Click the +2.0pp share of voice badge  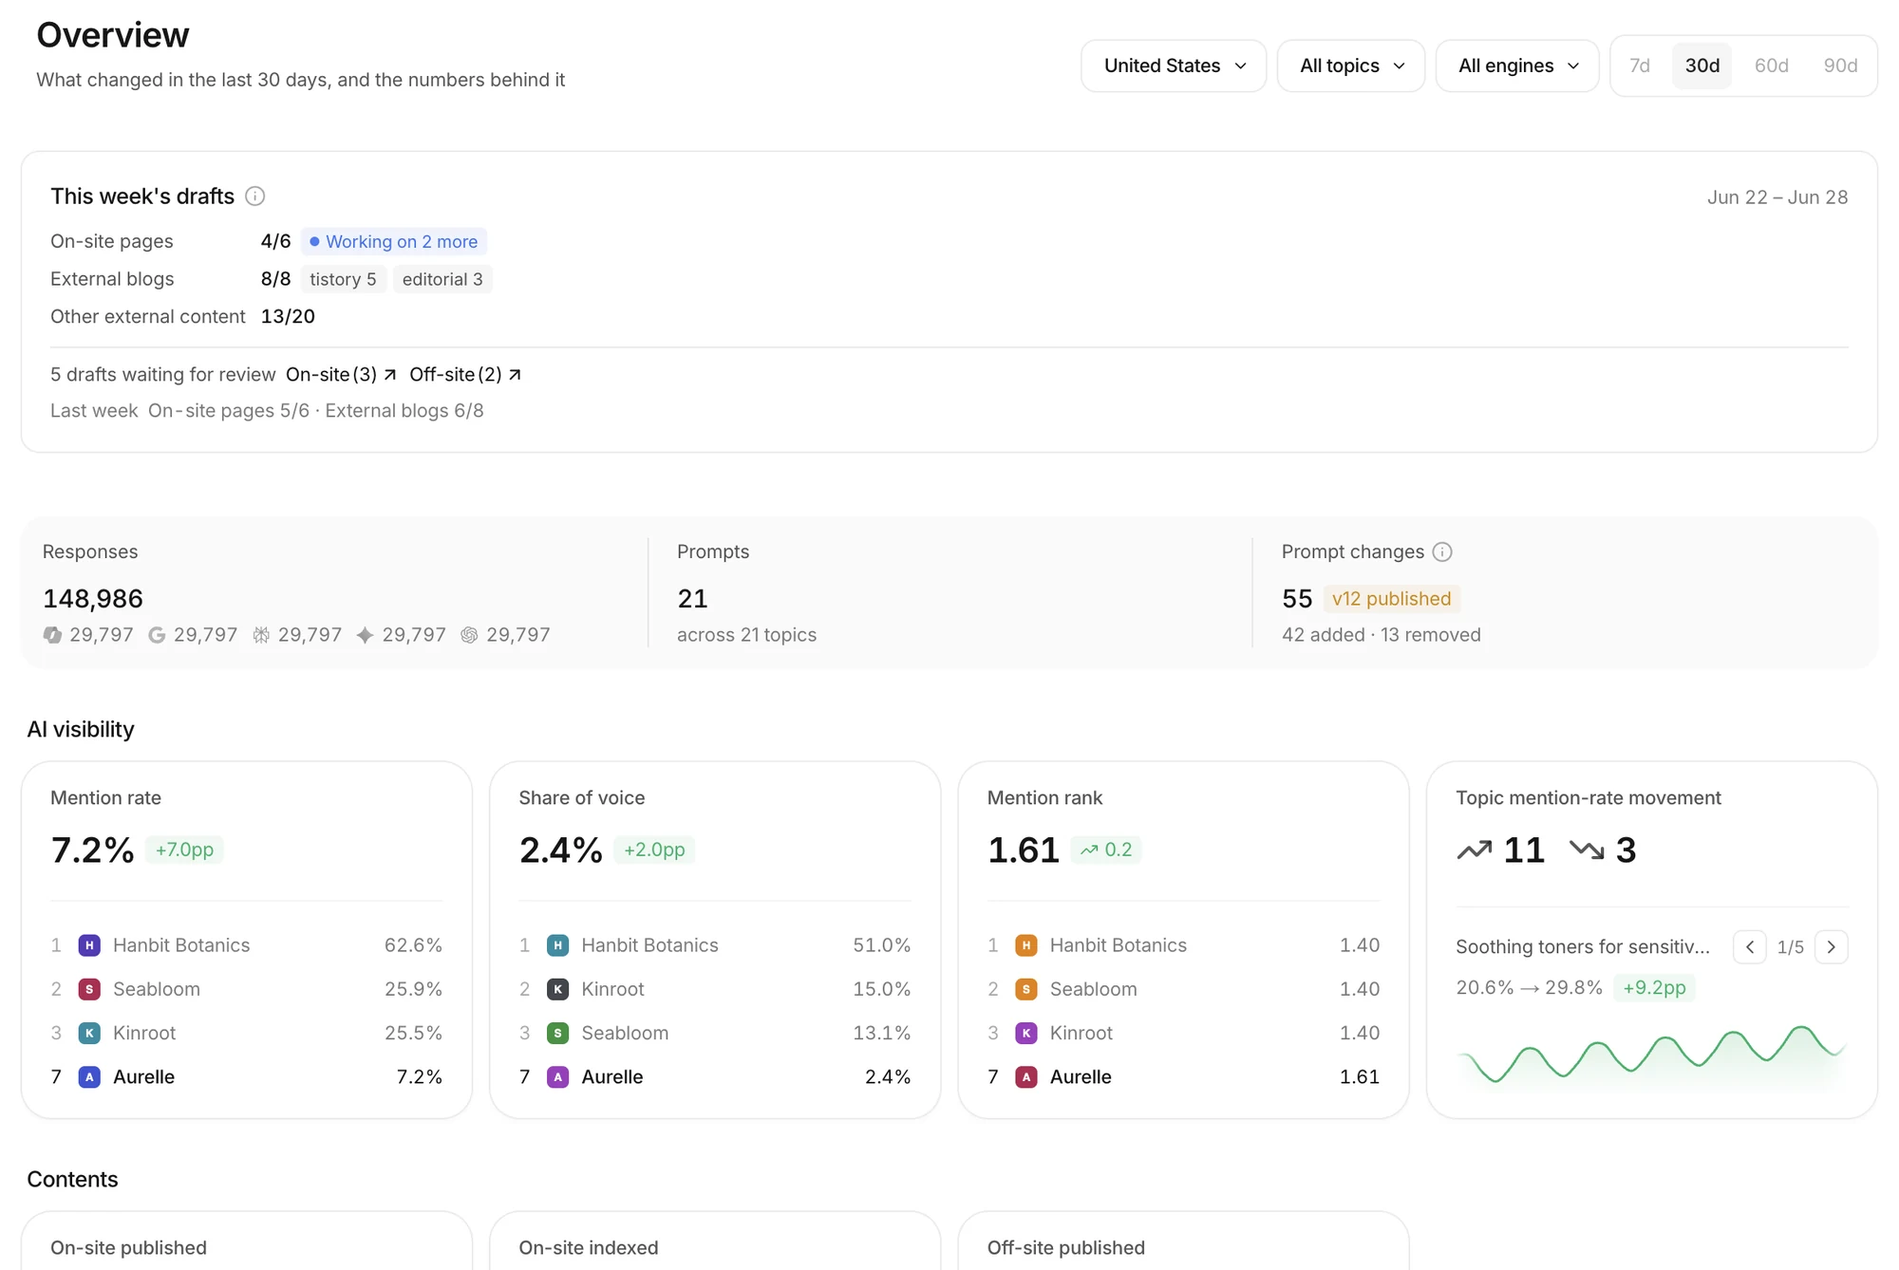(x=654, y=850)
